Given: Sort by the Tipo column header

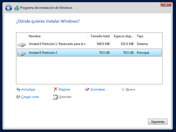Looking at the screenshot, I should tap(149, 36).
